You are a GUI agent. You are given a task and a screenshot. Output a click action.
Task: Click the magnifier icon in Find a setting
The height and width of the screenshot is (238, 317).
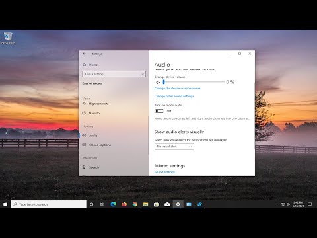[142, 74]
